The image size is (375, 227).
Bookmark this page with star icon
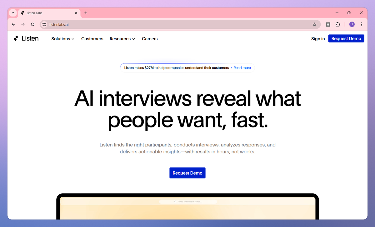tap(314, 24)
